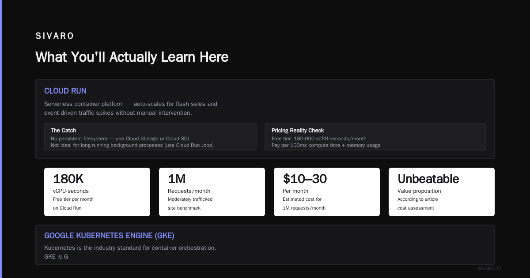Select the "Pay per 100ms compute time" line
Screen dimensions: 530x278
click(326, 145)
